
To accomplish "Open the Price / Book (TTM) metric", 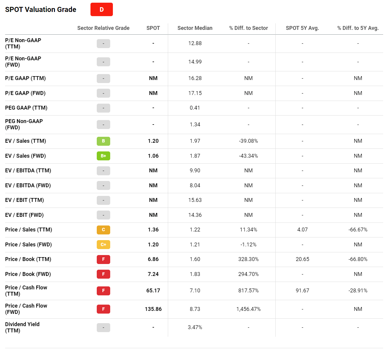I will [x=28, y=259].
